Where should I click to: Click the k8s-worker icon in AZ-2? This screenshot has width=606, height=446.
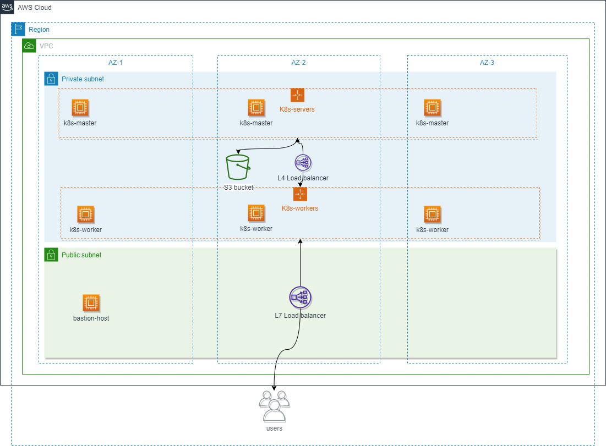(256, 214)
